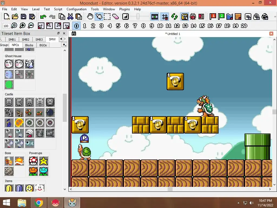Switch to section 20
The height and width of the screenshot is (208, 277).
(x=244, y=26)
